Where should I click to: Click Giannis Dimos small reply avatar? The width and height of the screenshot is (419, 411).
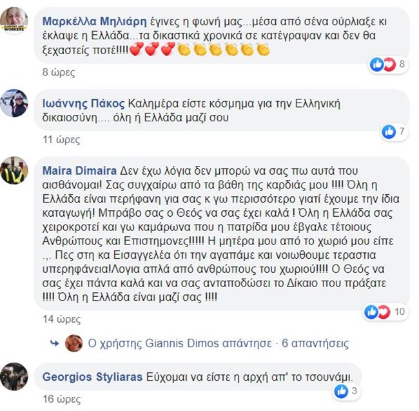point(74,343)
